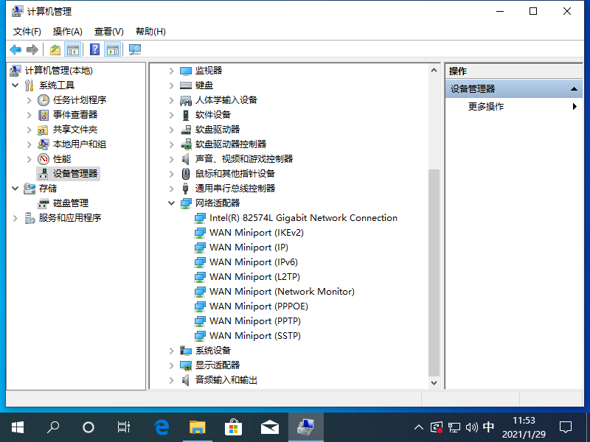Select Intel(R) 82574L Gigabit Network Connection
The image size is (590, 442).
pyautogui.click(x=302, y=218)
